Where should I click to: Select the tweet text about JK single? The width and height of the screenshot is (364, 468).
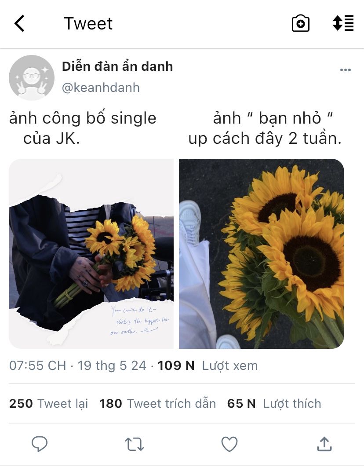coord(83,128)
